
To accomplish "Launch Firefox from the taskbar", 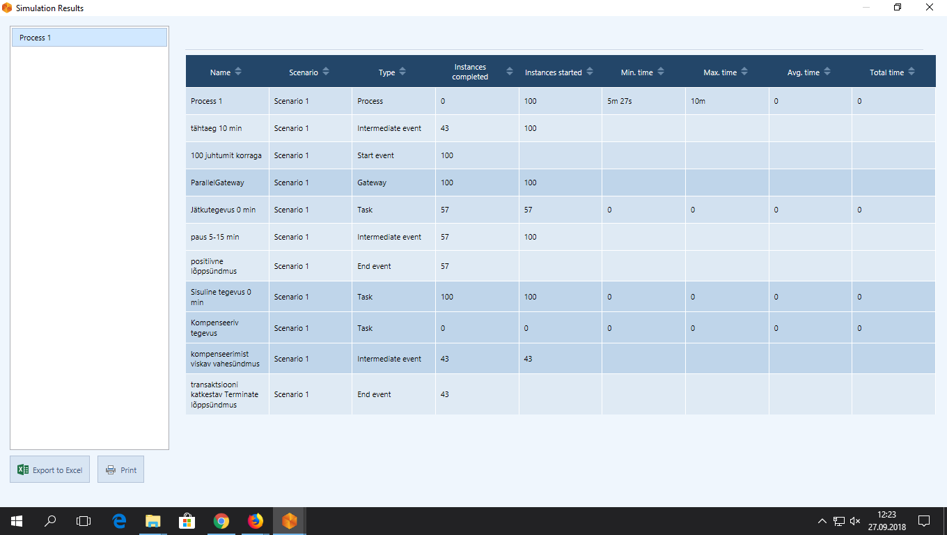I will [x=256, y=521].
